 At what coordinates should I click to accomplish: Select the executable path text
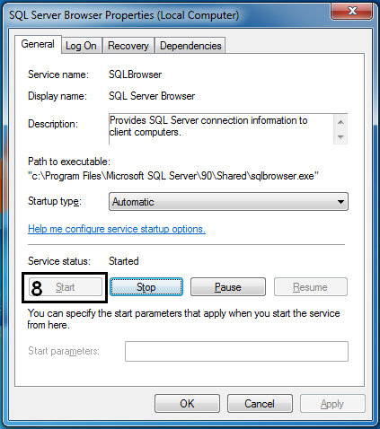coord(173,176)
